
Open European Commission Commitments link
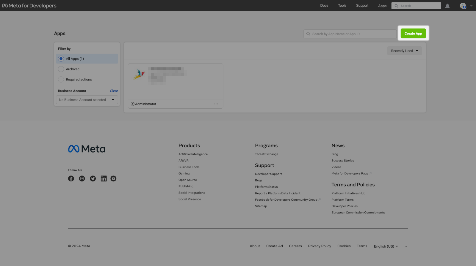(358, 213)
